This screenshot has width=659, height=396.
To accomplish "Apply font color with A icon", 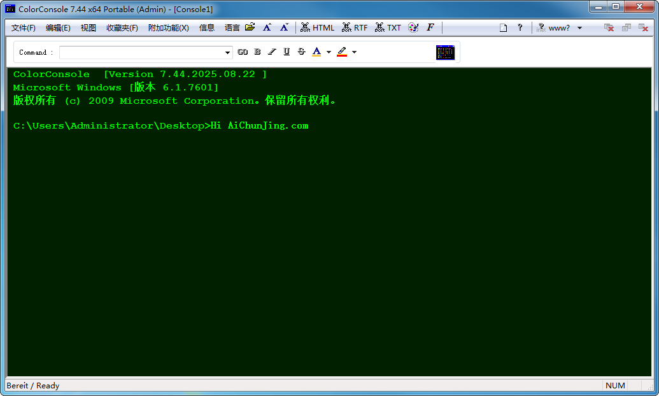I will pyautogui.click(x=317, y=52).
